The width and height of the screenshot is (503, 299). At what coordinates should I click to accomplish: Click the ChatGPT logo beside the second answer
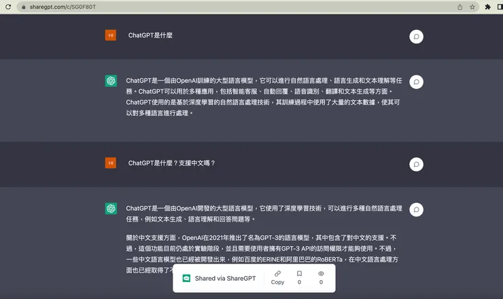point(111,208)
